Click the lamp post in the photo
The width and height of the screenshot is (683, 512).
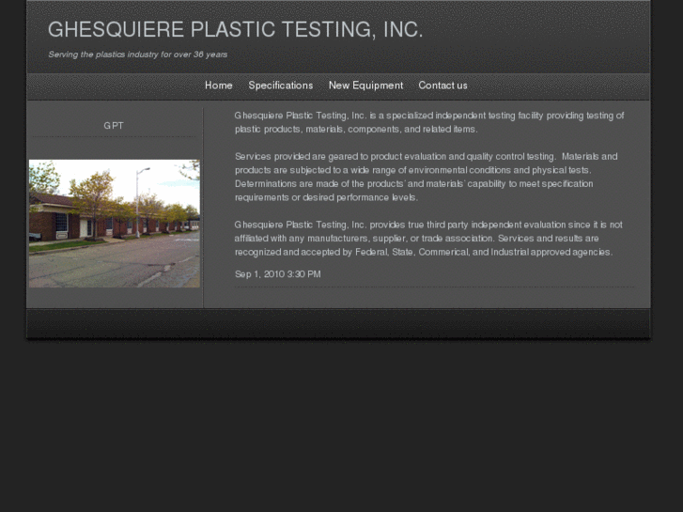(138, 203)
